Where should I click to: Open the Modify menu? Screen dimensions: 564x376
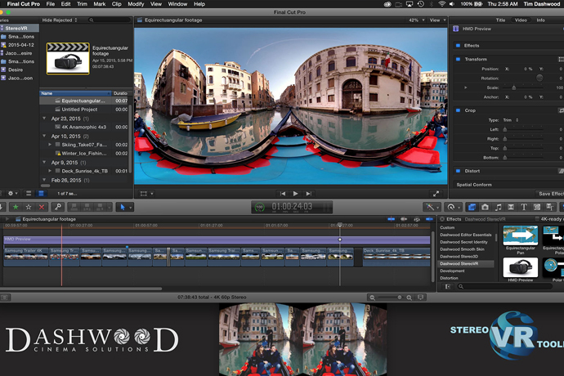pos(136,4)
